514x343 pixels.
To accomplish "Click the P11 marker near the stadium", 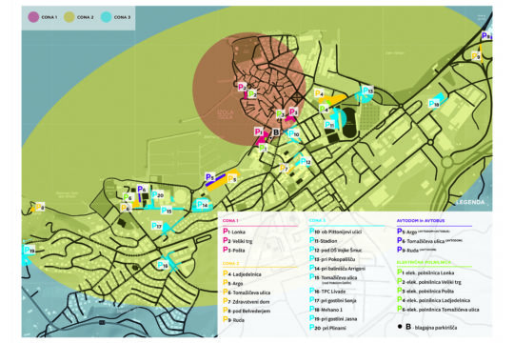I will click(328, 125).
